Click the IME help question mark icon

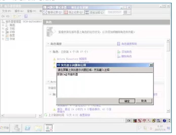tap(164, 121)
